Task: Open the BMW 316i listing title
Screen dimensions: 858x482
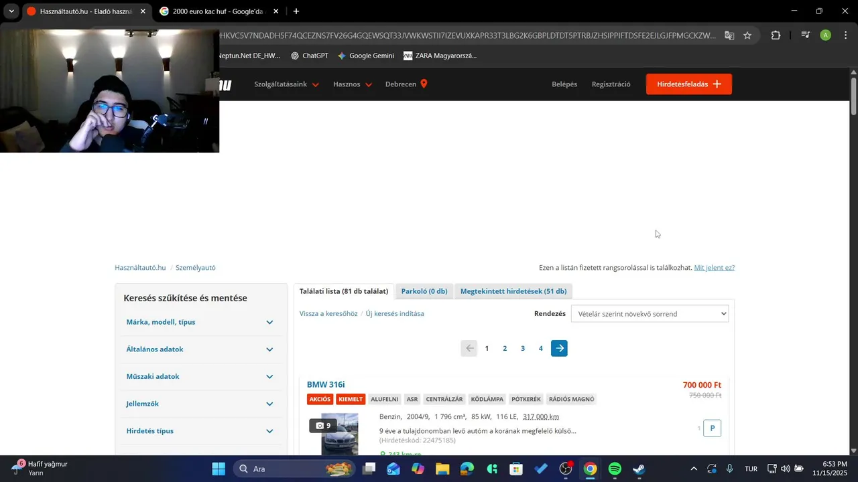Action: tap(326, 385)
